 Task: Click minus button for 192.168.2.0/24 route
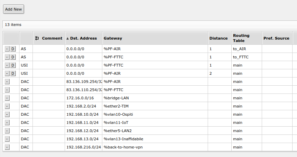(x=7, y=106)
